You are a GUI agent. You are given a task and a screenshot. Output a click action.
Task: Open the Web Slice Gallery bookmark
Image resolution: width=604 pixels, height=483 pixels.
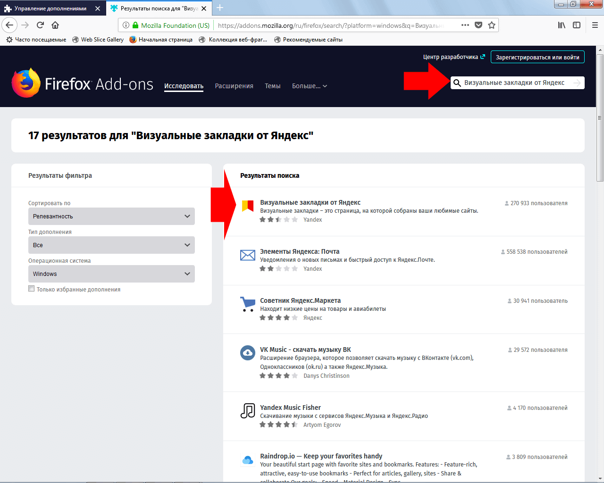98,40
